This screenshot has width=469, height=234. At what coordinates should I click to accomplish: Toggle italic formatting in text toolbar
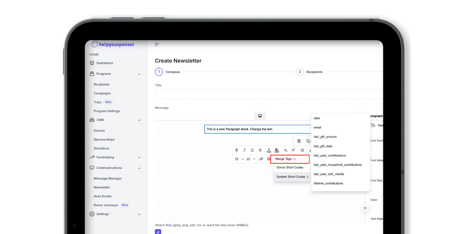point(244,150)
